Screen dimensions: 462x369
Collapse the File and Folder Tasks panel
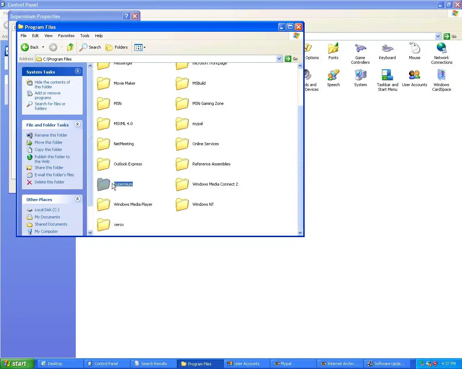(x=78, y=124)
